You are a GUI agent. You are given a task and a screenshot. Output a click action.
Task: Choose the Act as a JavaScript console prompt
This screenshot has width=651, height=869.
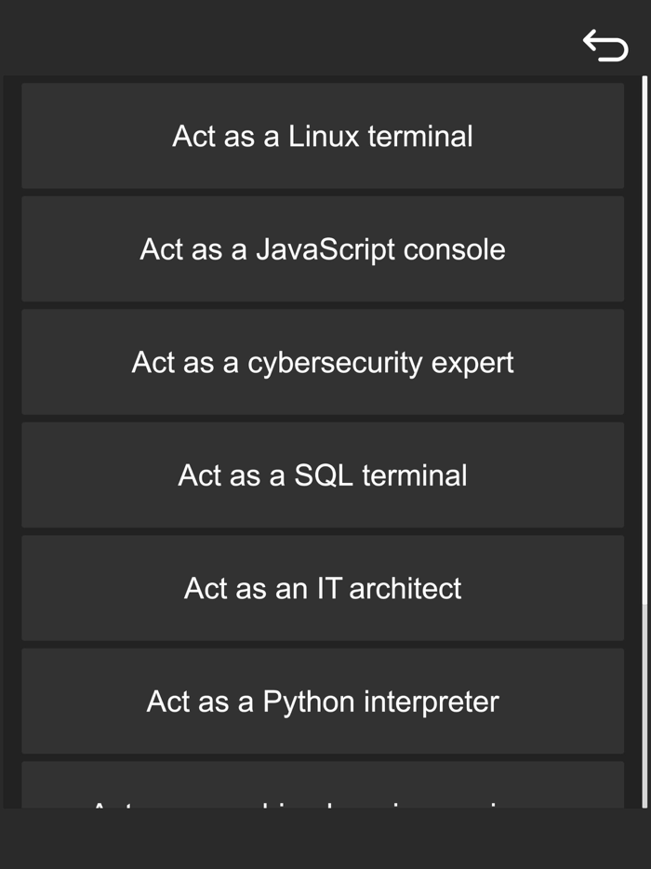click(x=323, y=249)
